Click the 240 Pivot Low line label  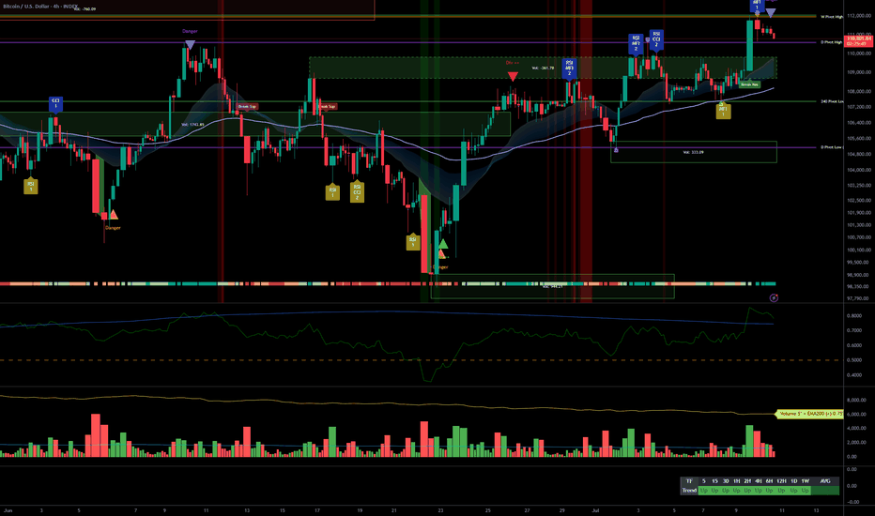pos(832,101)
